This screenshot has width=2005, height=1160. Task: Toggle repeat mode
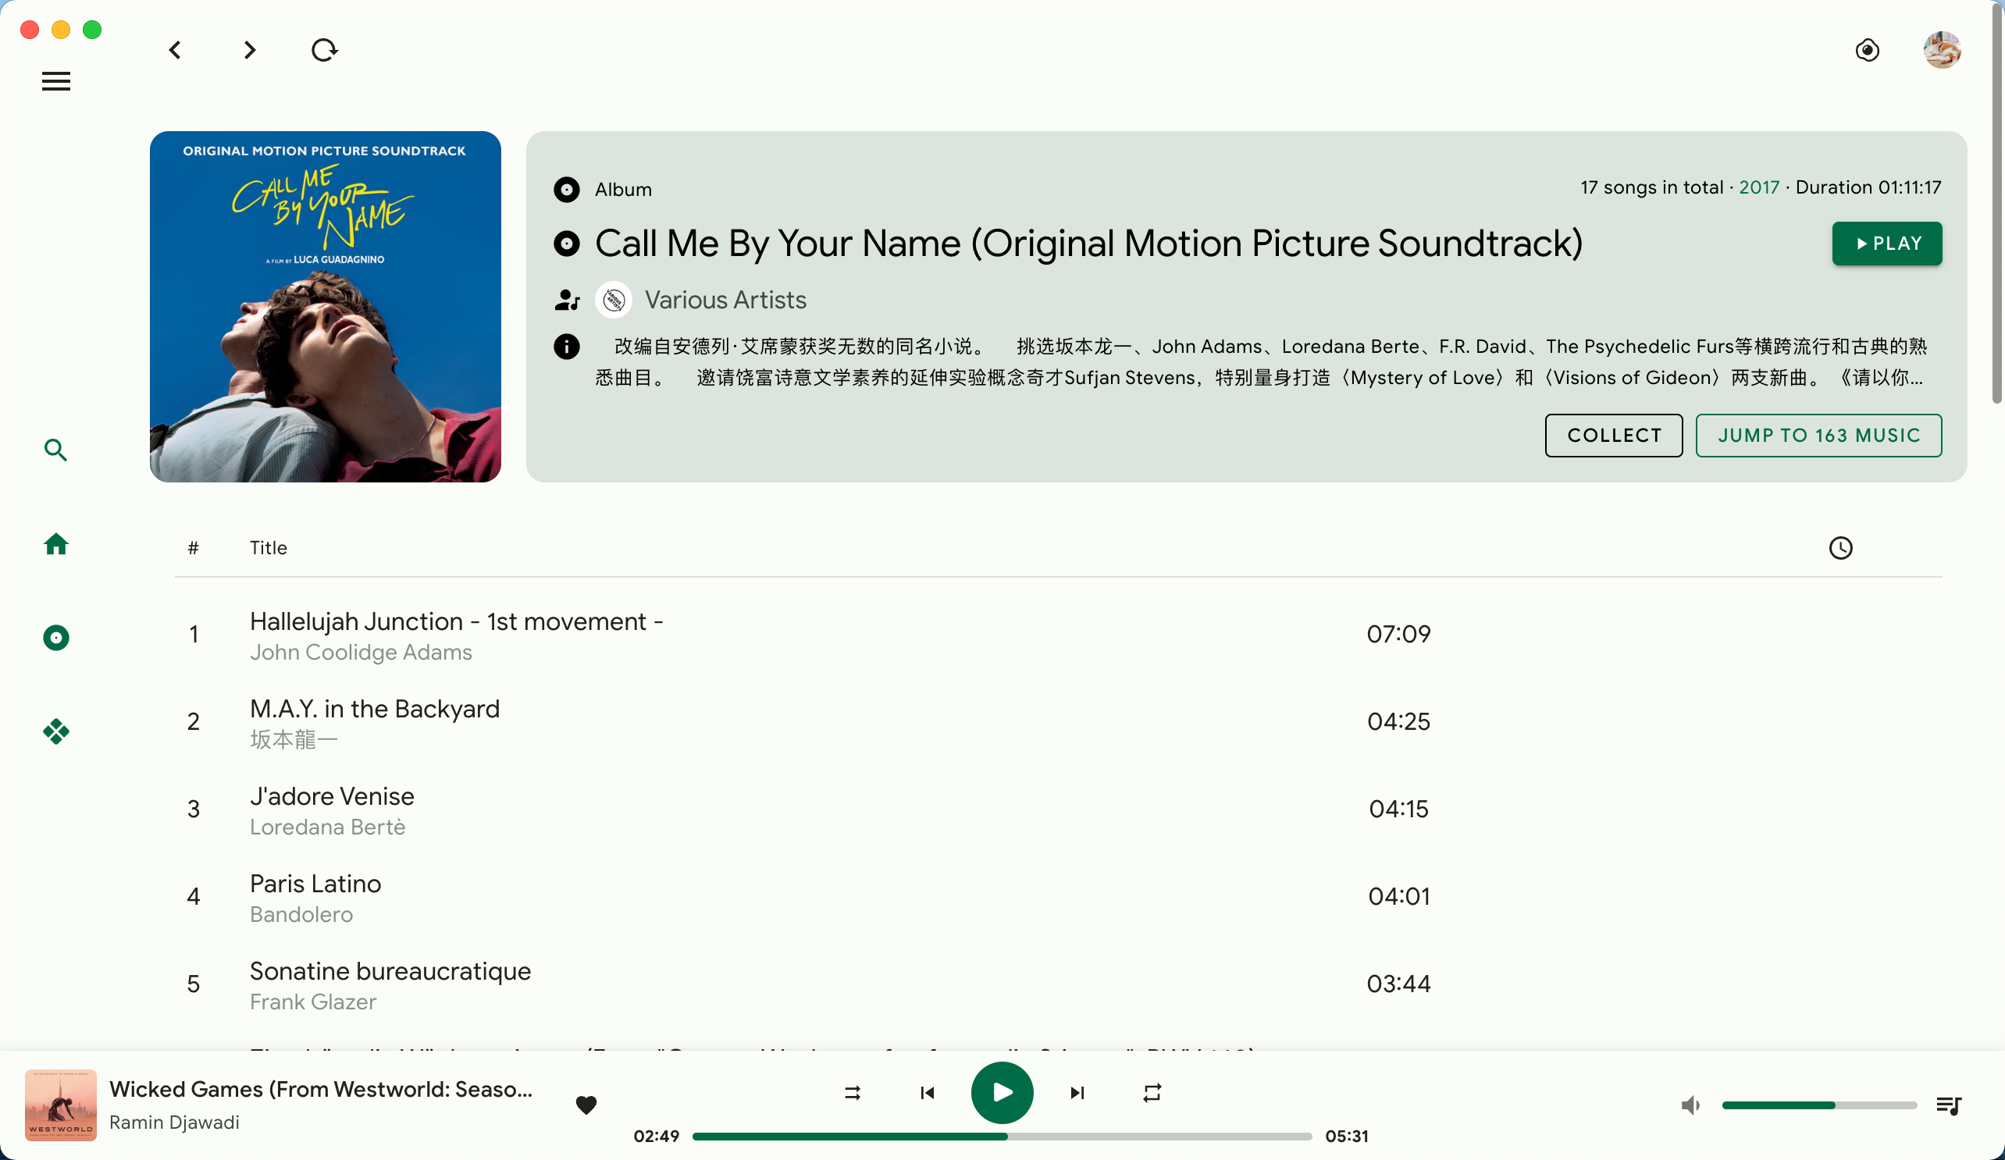click(1152, 1092)
